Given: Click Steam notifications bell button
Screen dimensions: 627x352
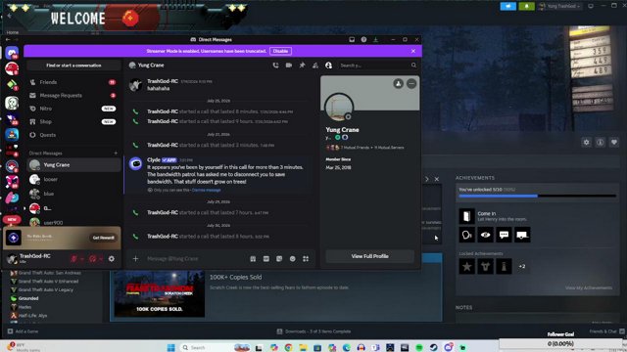Looking at the screenshot, I should click(x=527, y=6).
